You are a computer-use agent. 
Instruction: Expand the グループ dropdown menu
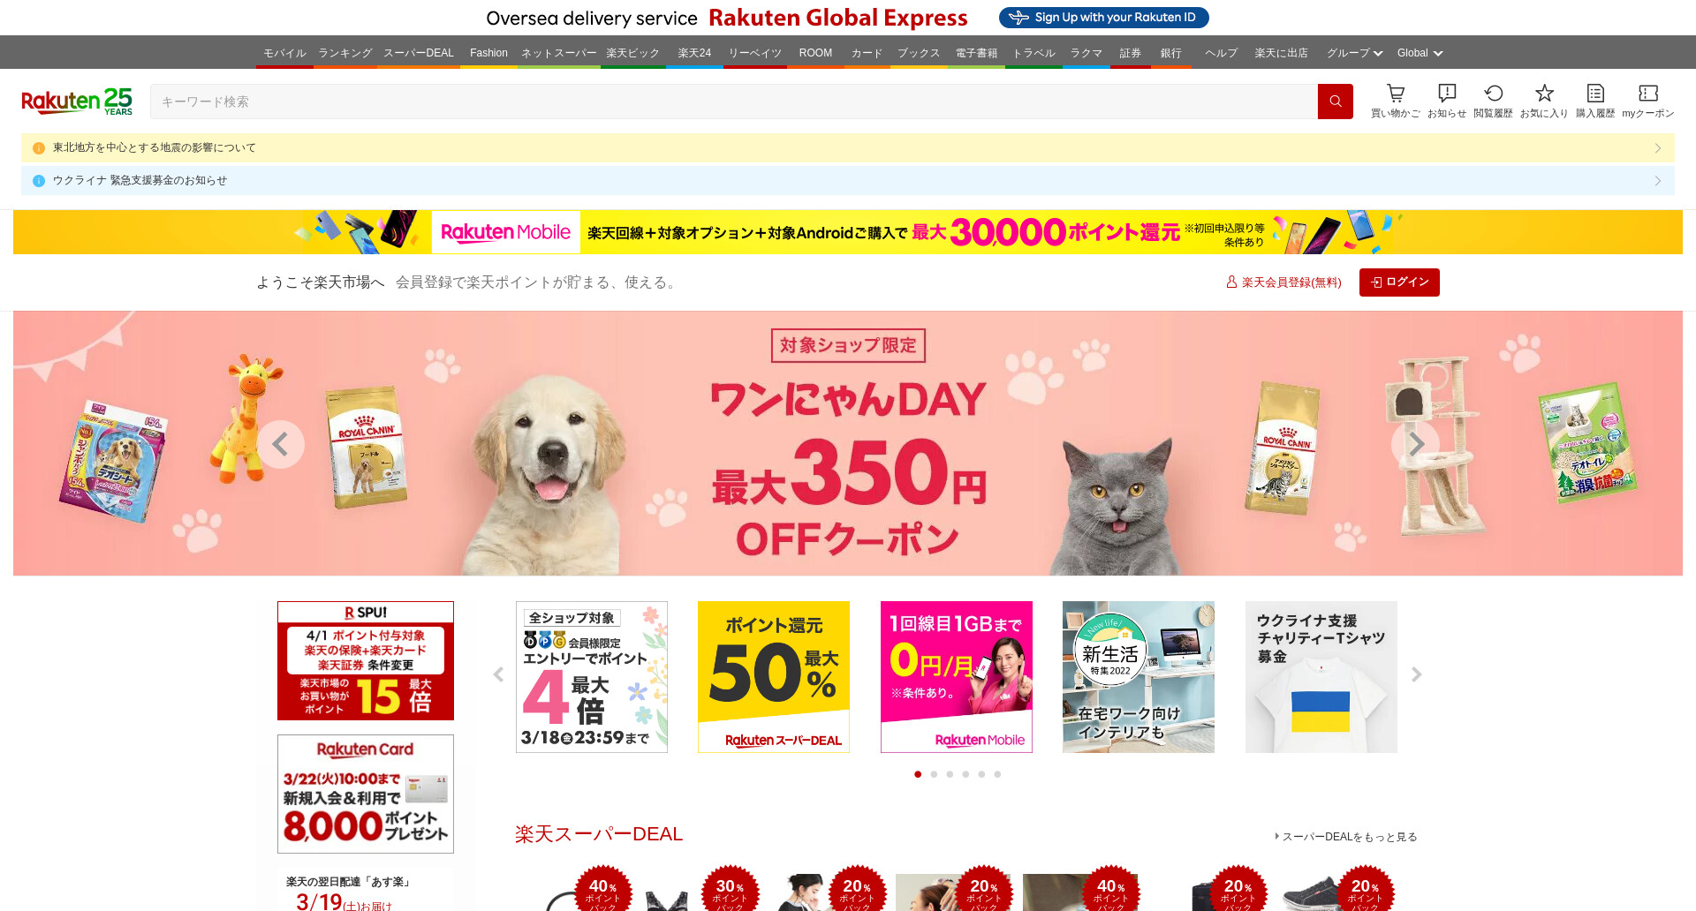click(x=1354, y=53)
